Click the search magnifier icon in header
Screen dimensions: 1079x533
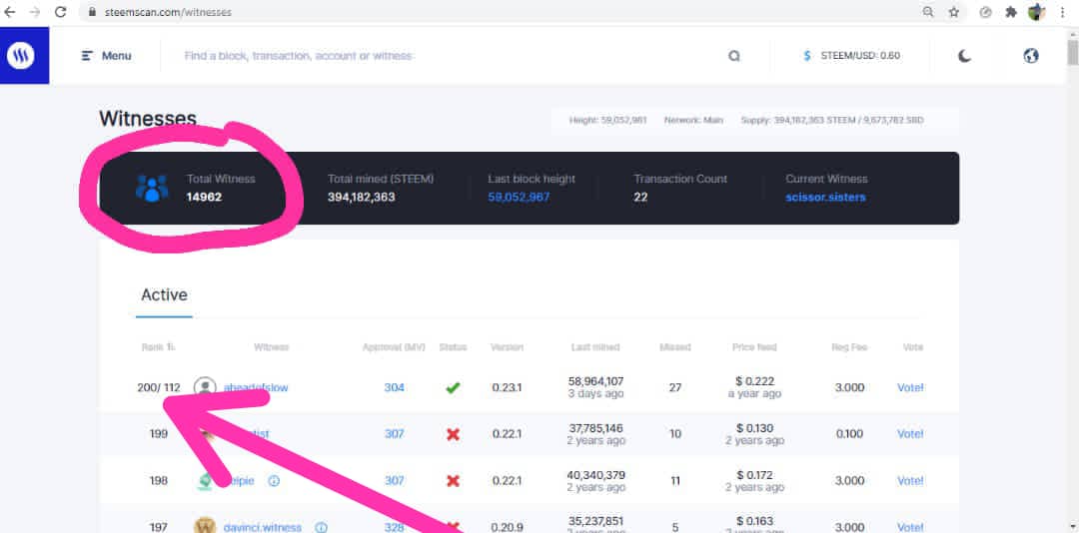734,57
